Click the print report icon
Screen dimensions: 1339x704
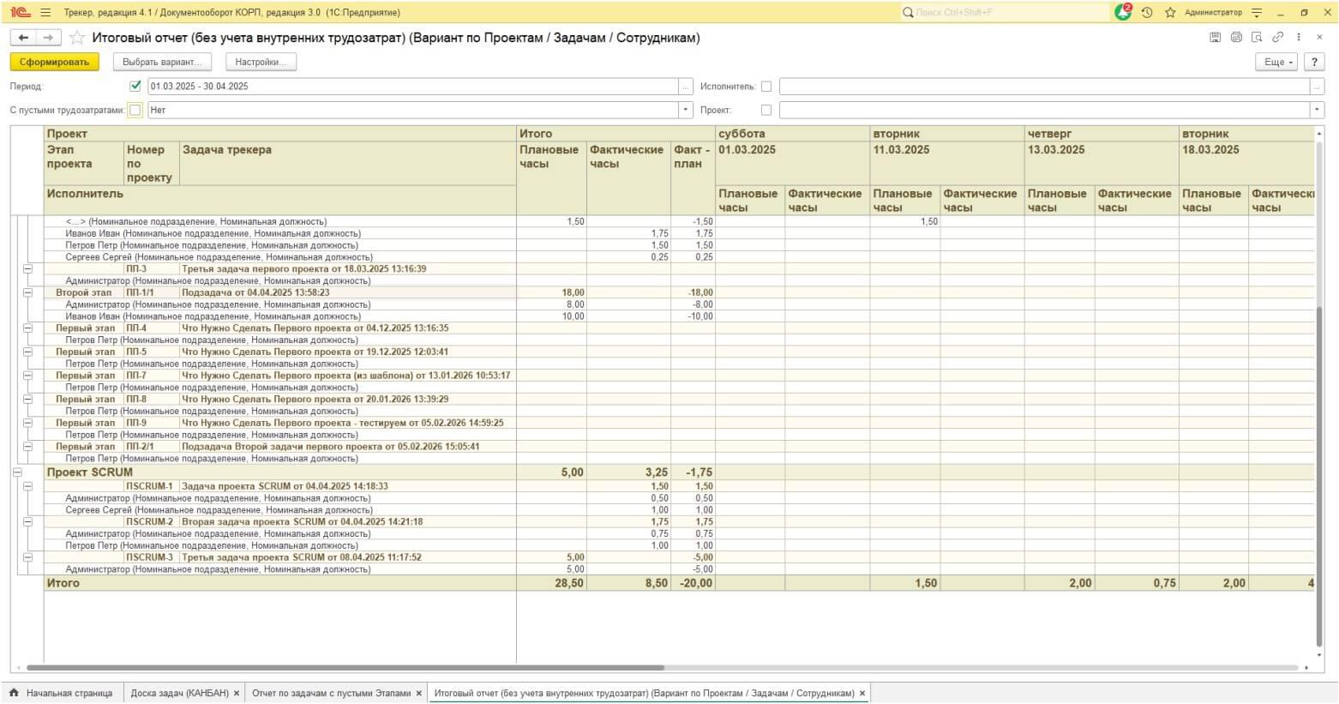tap(1235, 38)
